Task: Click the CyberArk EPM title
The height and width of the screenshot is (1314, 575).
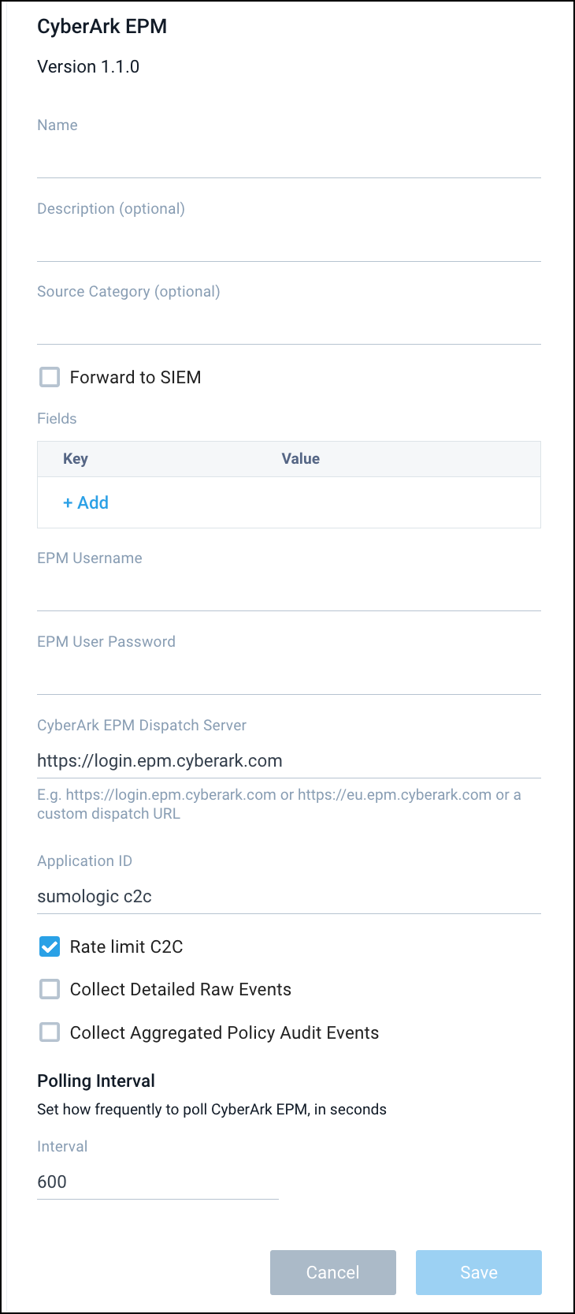Action: point(102,26)
